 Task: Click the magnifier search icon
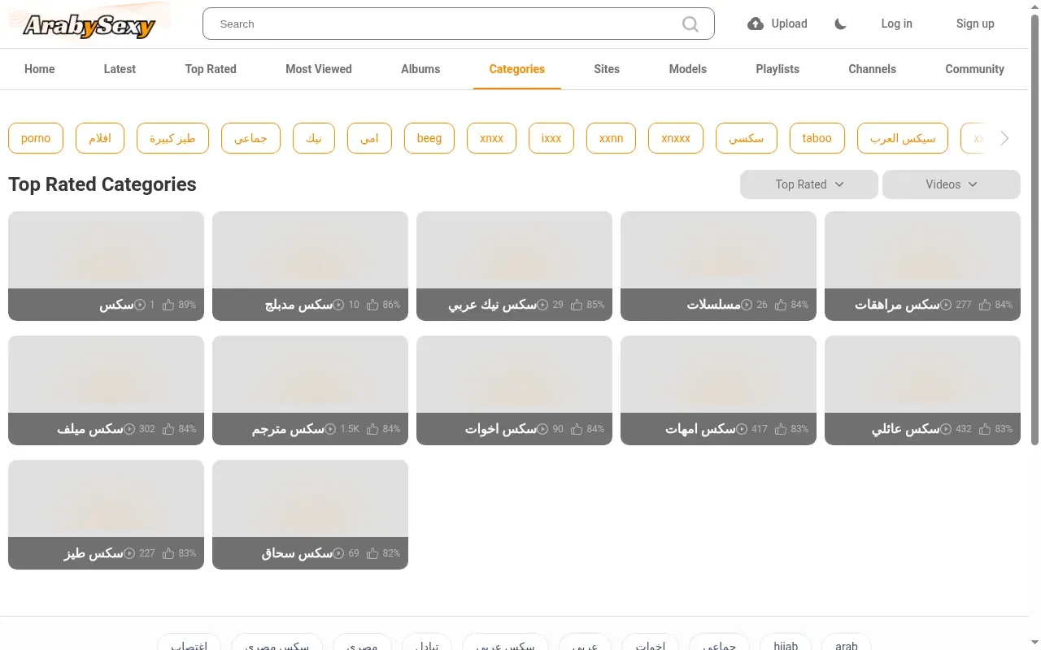690,24
